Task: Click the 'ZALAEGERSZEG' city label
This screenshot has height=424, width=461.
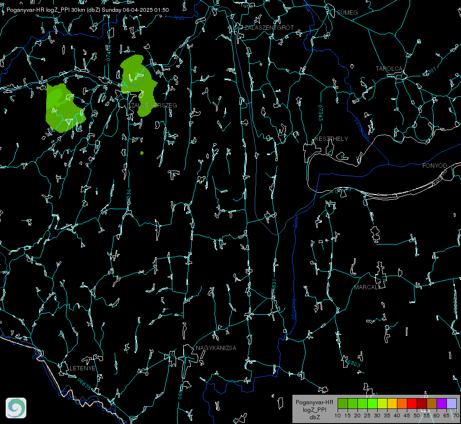Action: (x=154, y=106)
